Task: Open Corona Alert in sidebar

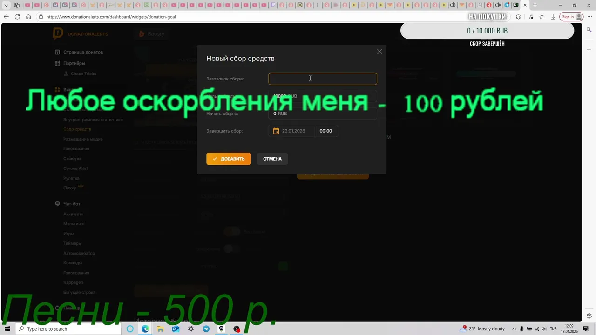Action: tap(75, 168)
